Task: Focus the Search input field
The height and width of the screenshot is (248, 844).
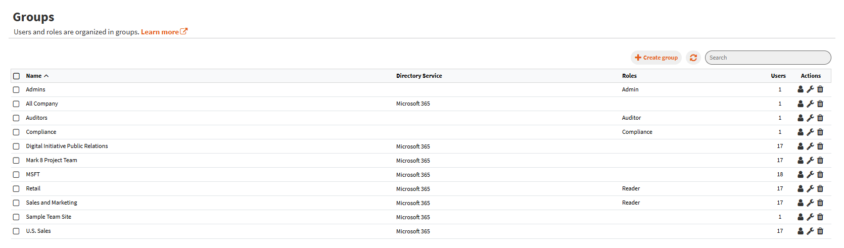Action: point(768,58)
